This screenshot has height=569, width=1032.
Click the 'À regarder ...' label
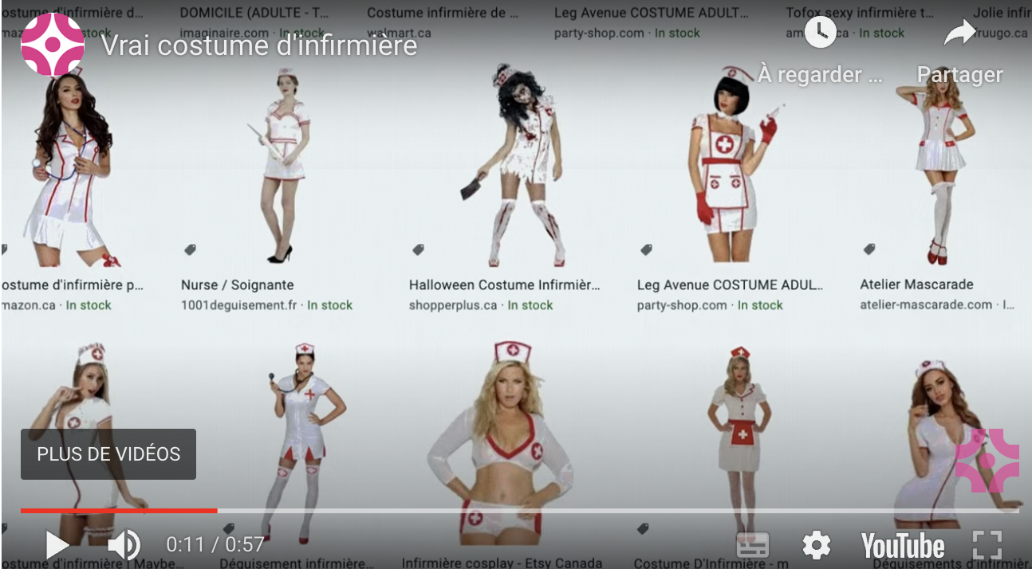(x=820, y=74)
